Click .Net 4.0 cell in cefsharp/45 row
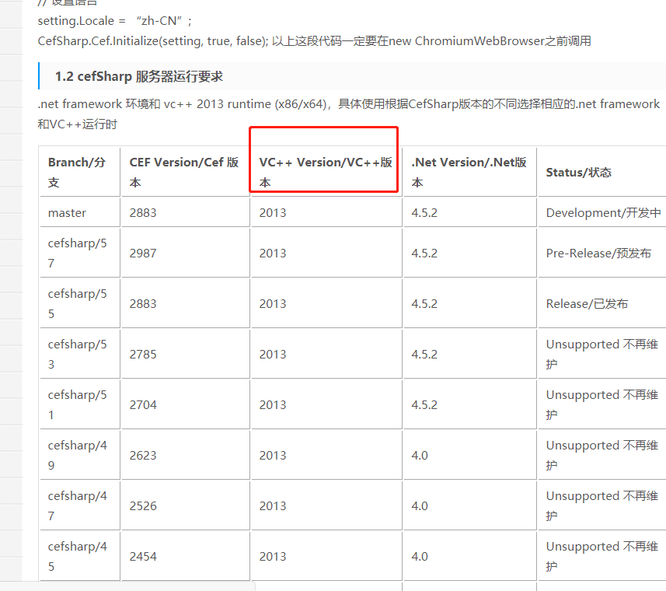 469,556
